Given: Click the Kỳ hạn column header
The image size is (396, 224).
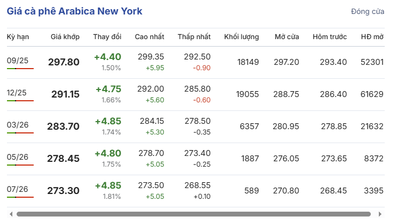Looking at the screenshot, I should [x=18, y=37].
